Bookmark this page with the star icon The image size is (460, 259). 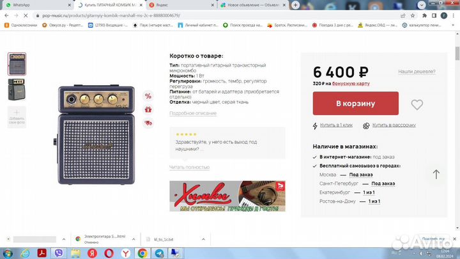pyautogui.click(x=413, y=15)
